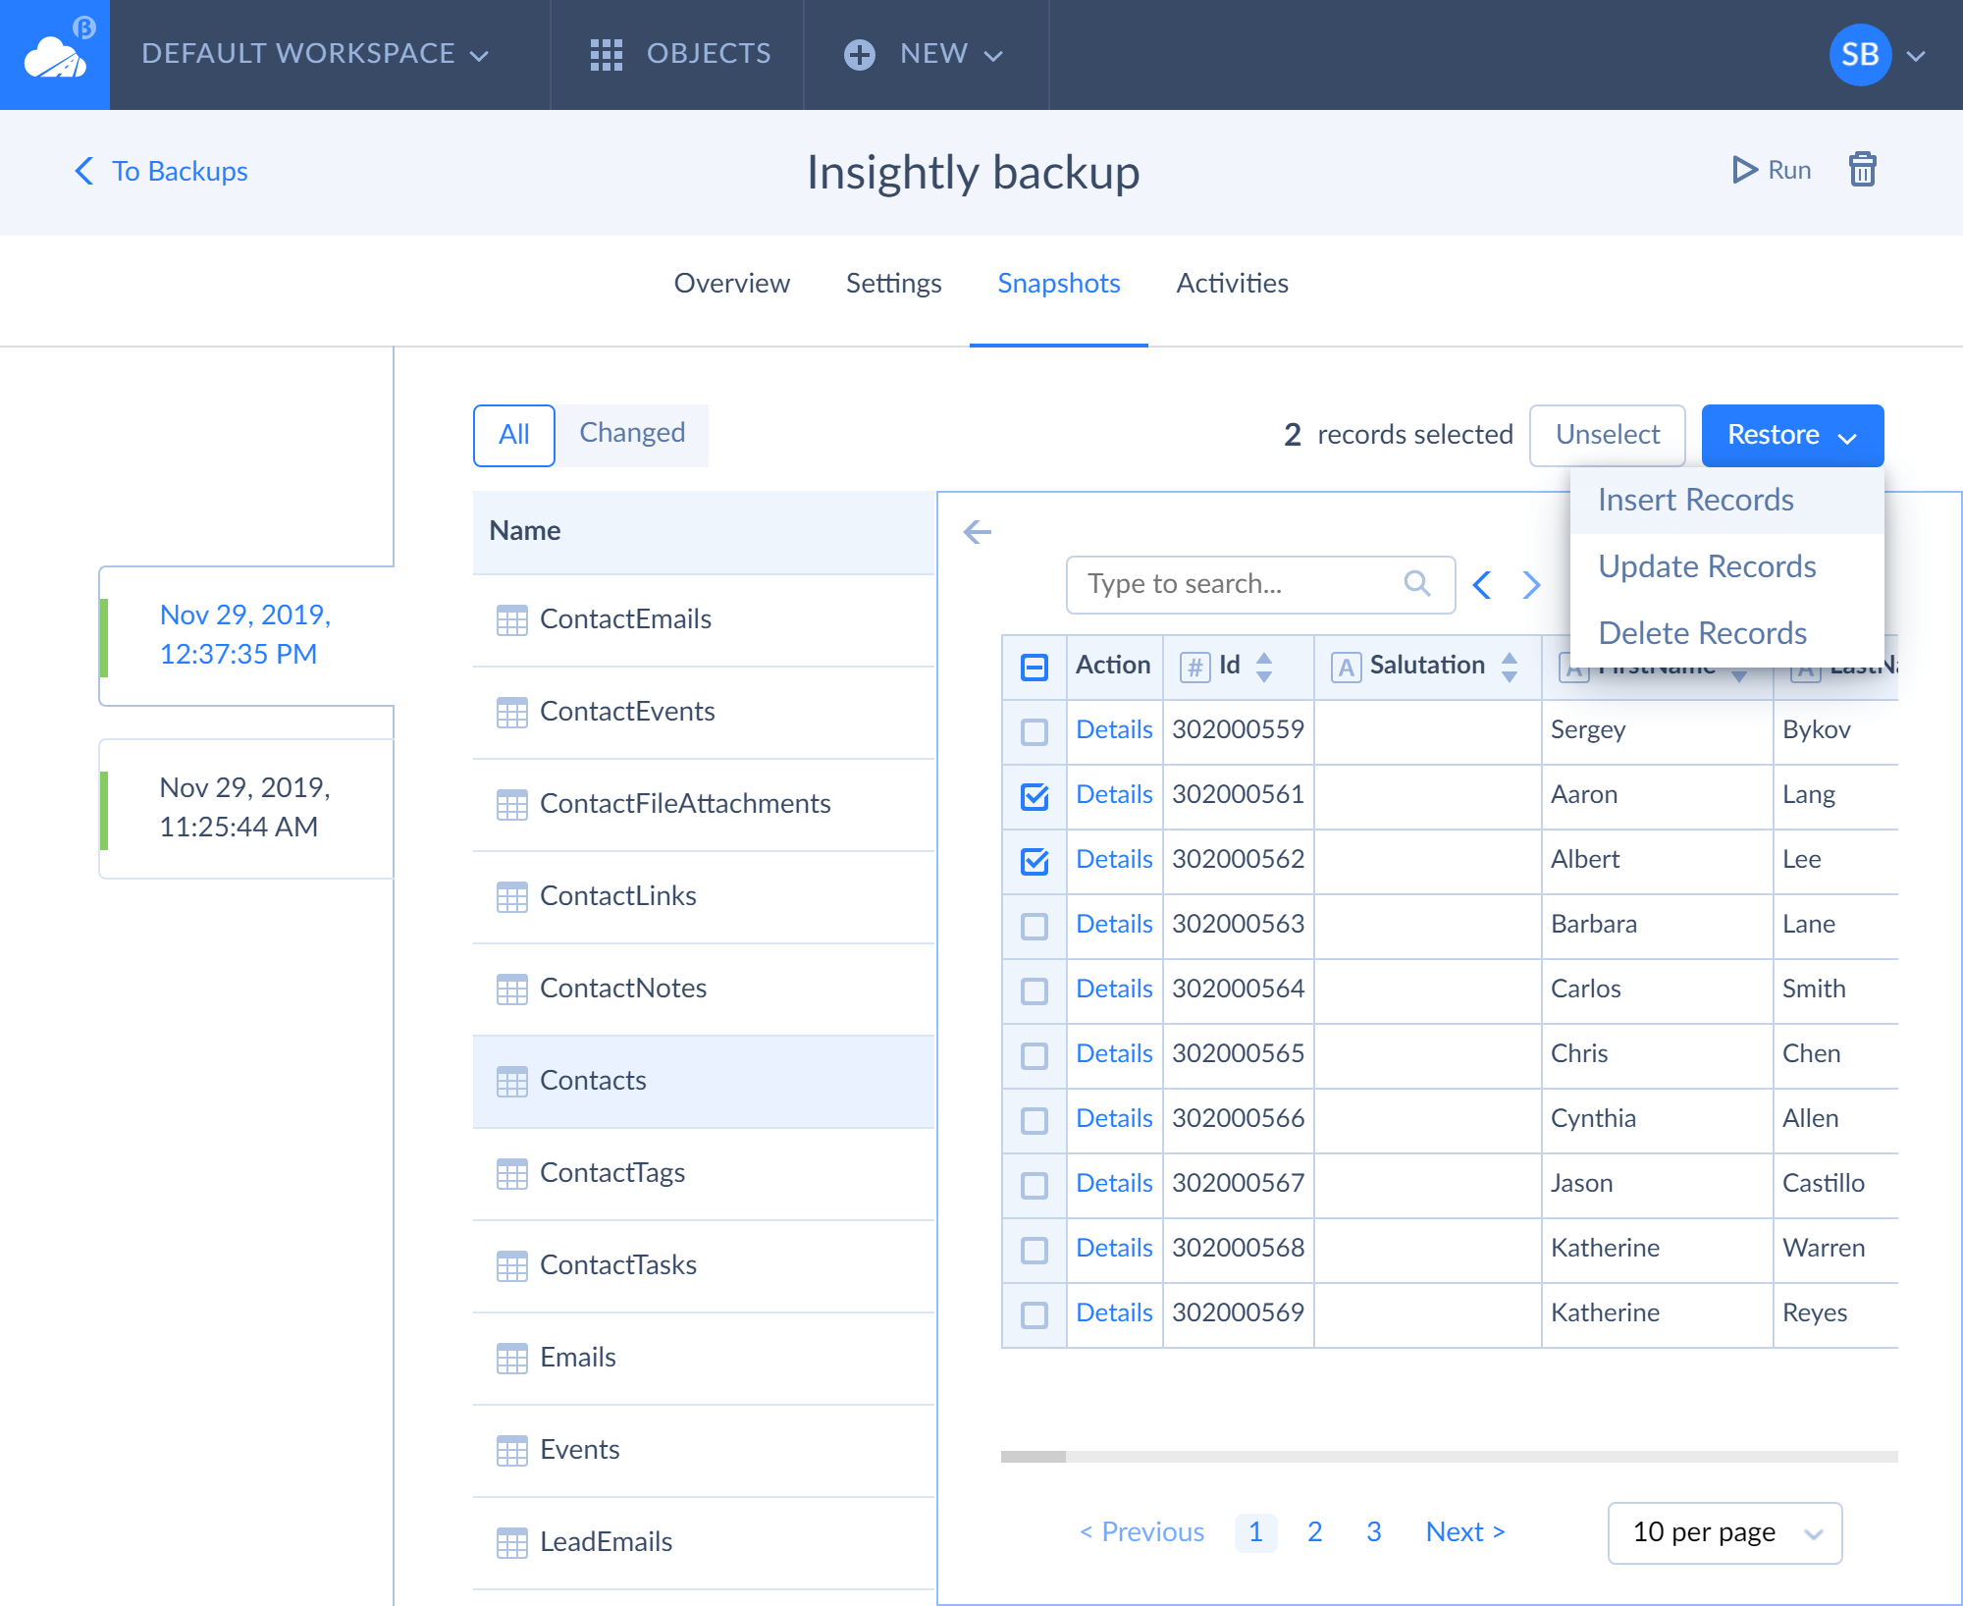This screenshot has width=1963, height=1606.
Task: Check the row for Sergey Bykov
Action: click(x=1035, y=732)
